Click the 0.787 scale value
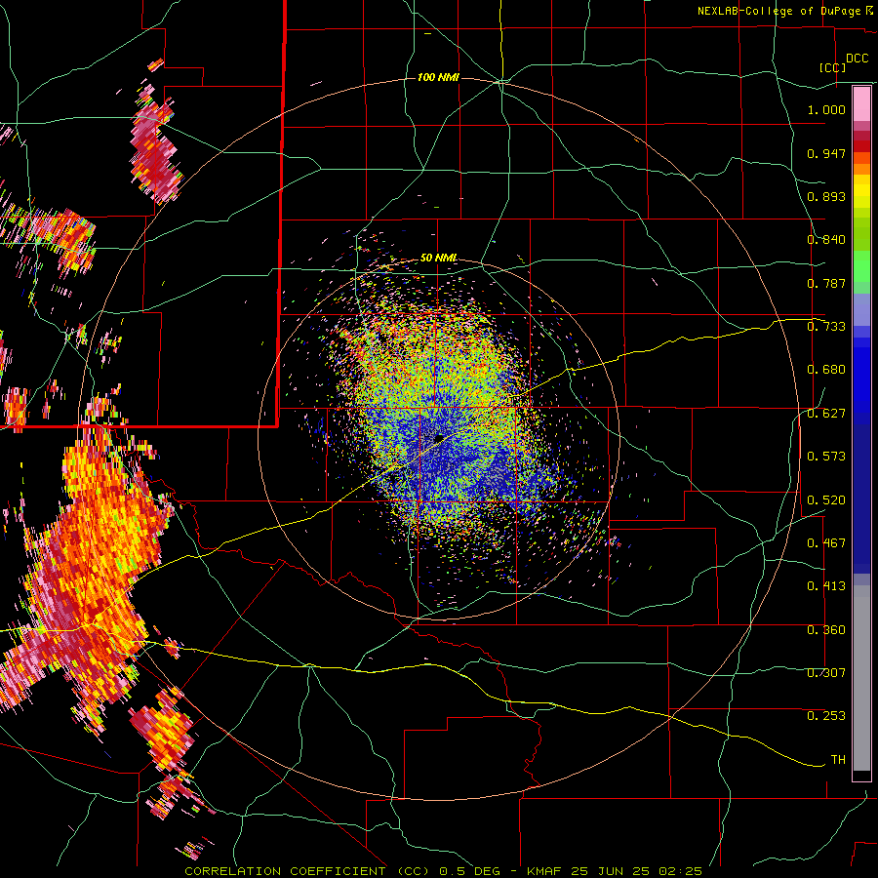The height and width of the screenshot is (878, 878). tap(826, 283)
